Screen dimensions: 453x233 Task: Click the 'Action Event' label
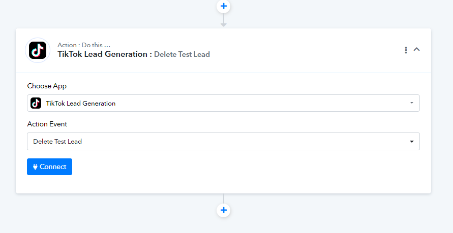pyautogui.click(x=47, y=124)
